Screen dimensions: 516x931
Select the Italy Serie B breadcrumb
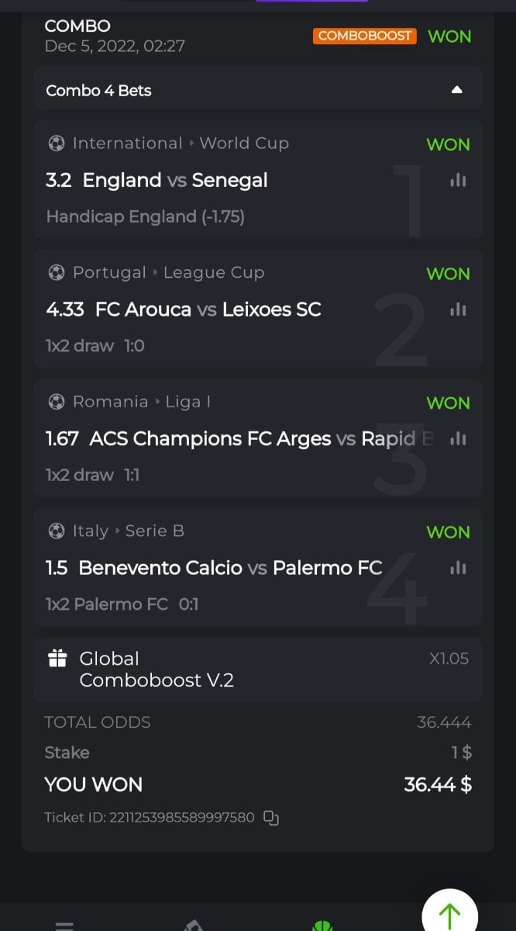point(128,531)
